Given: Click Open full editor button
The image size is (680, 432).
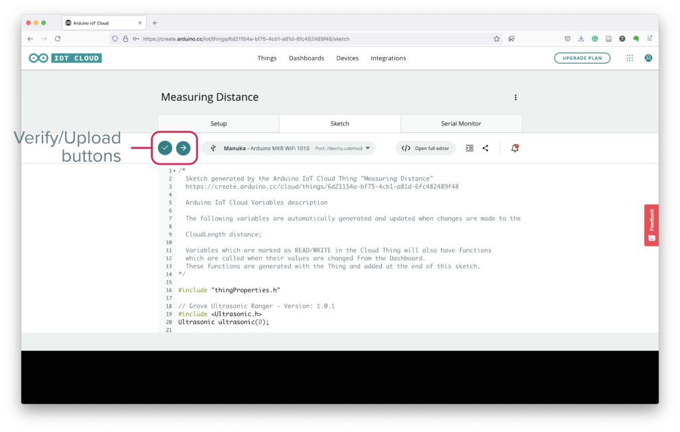Looking at the screenshot, I should pyautogui.click(x=426, y=148).
